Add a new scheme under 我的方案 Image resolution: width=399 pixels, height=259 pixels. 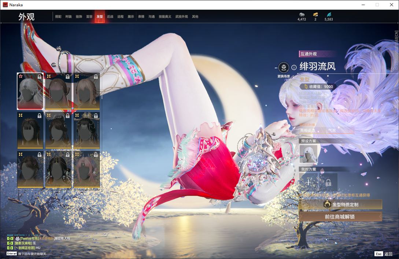click(x=309, y=182)
